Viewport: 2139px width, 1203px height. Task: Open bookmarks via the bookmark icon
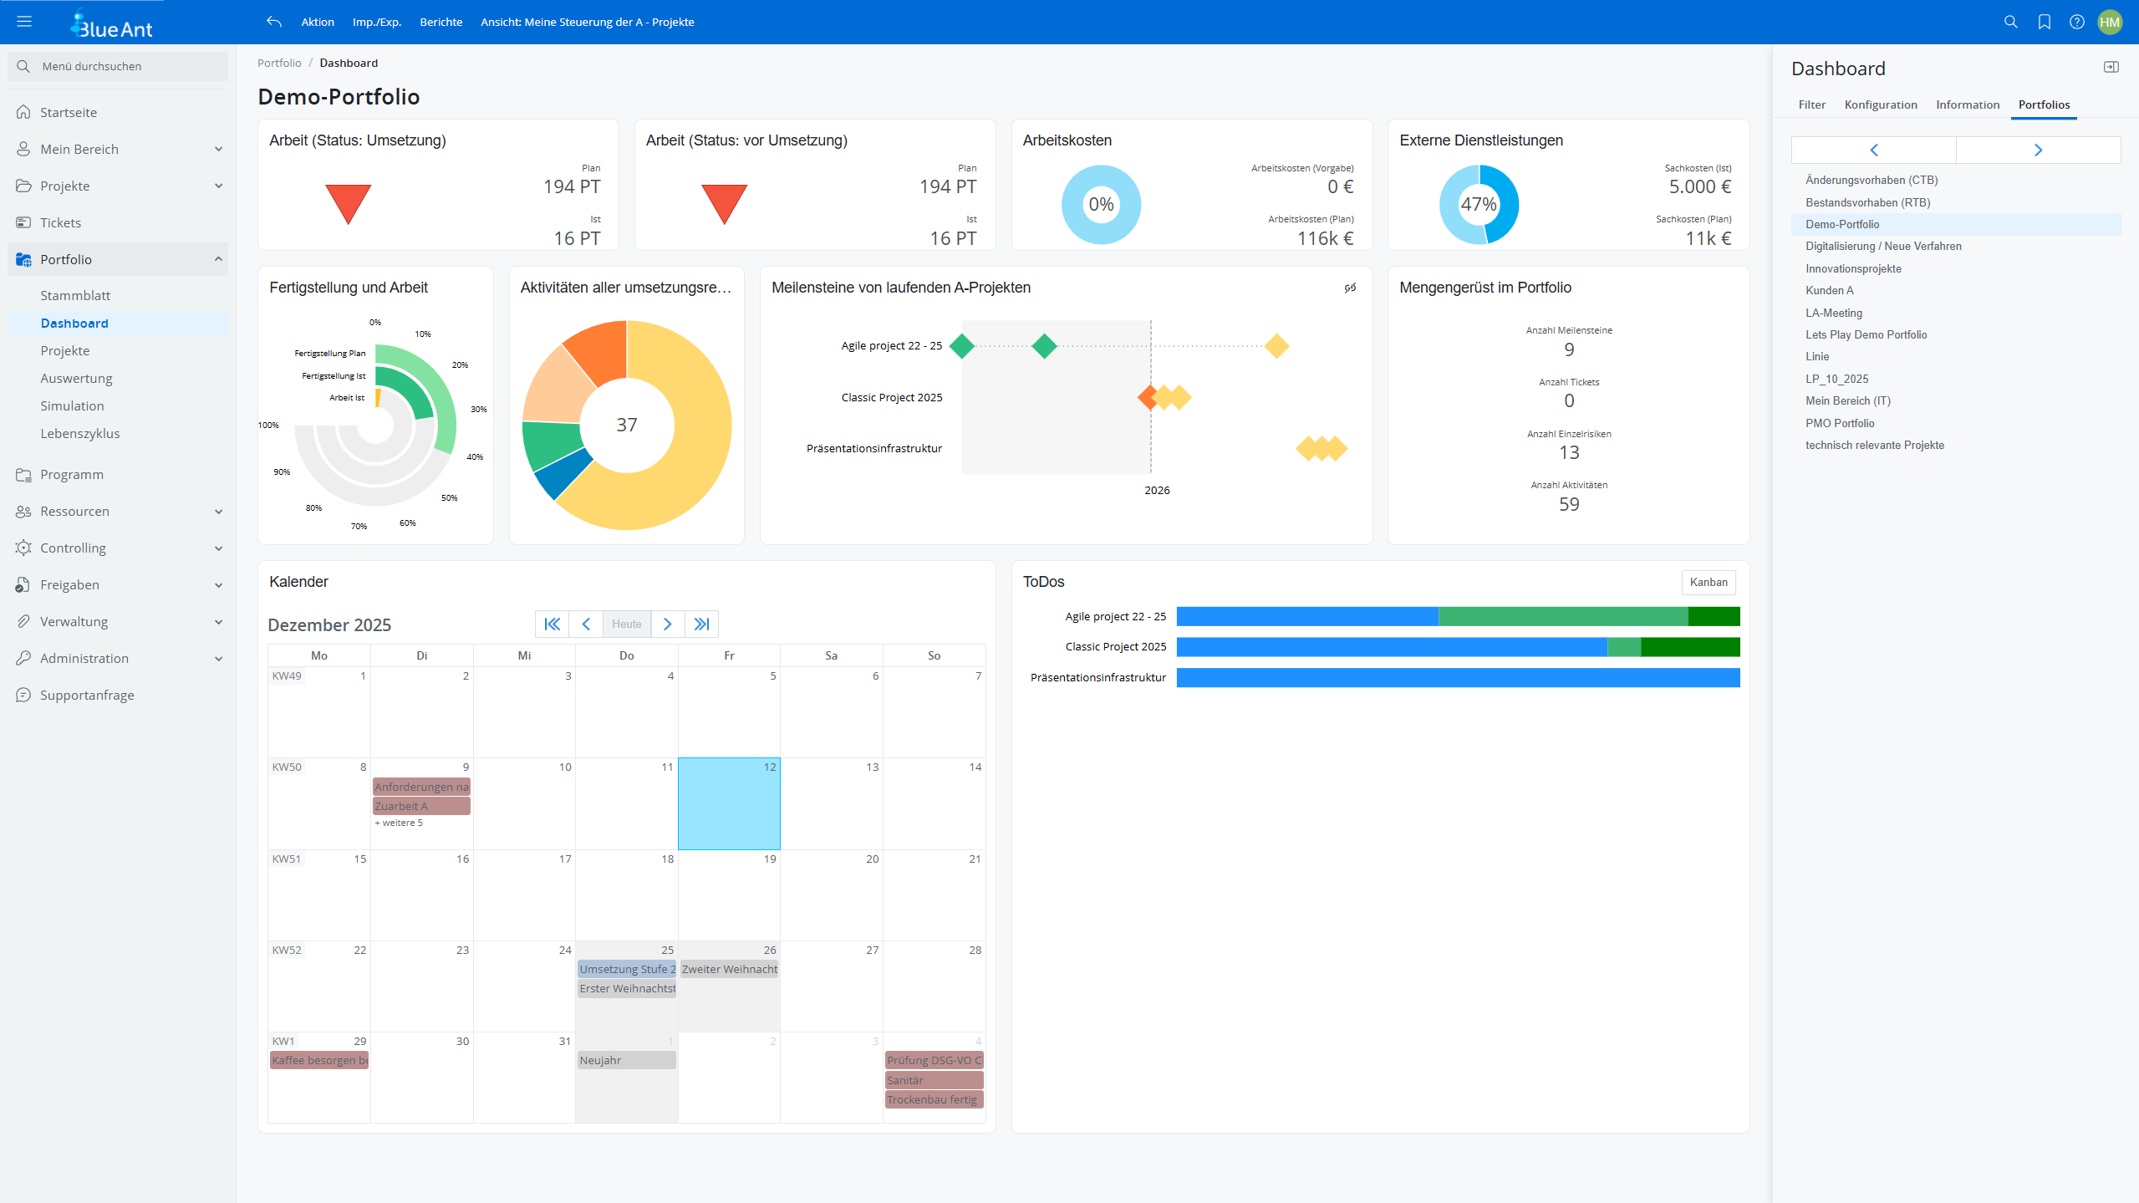point(2045,22)
